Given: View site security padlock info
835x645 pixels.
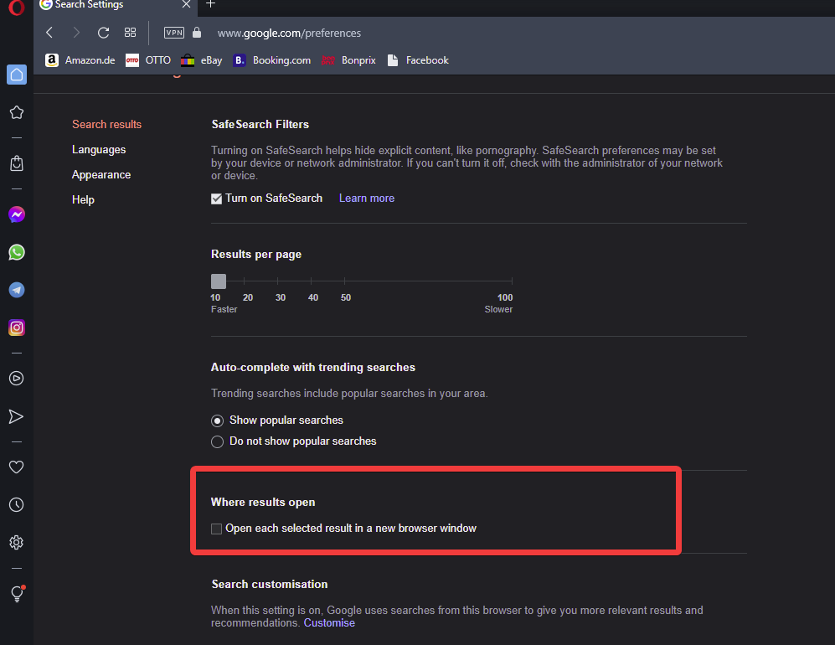Looking at the screenshot, I should (x=197, y=33).
